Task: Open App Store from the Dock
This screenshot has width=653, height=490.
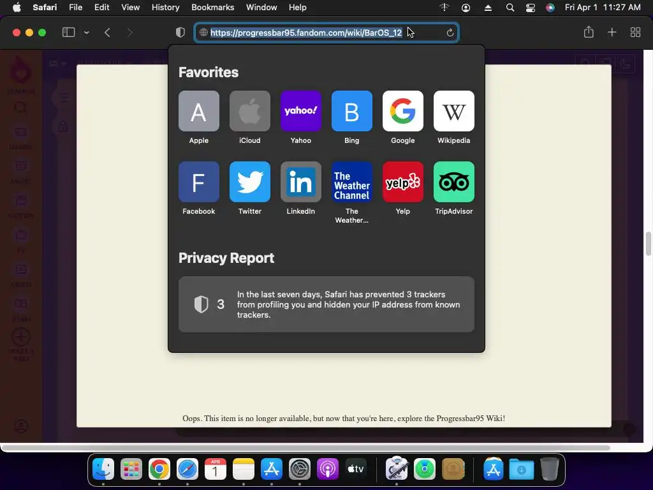Action: click(x=272, y=469)
